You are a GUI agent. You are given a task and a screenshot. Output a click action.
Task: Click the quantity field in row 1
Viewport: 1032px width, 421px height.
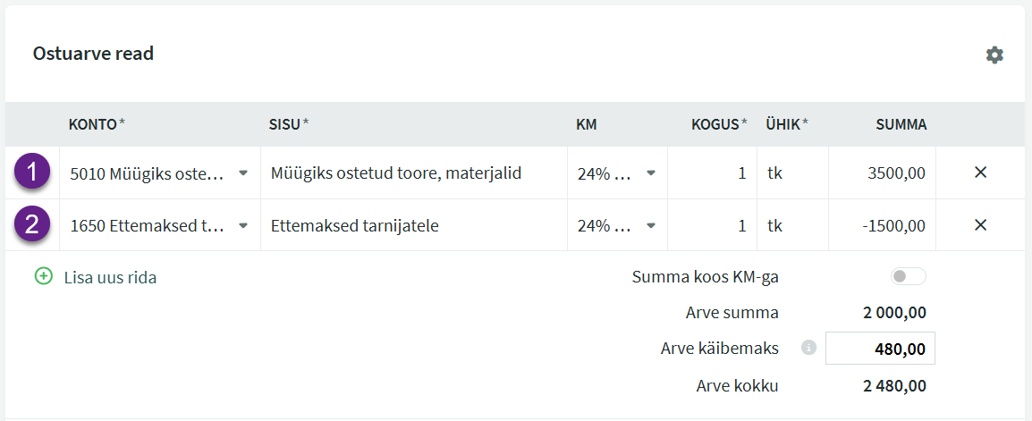tap(711, 173)
